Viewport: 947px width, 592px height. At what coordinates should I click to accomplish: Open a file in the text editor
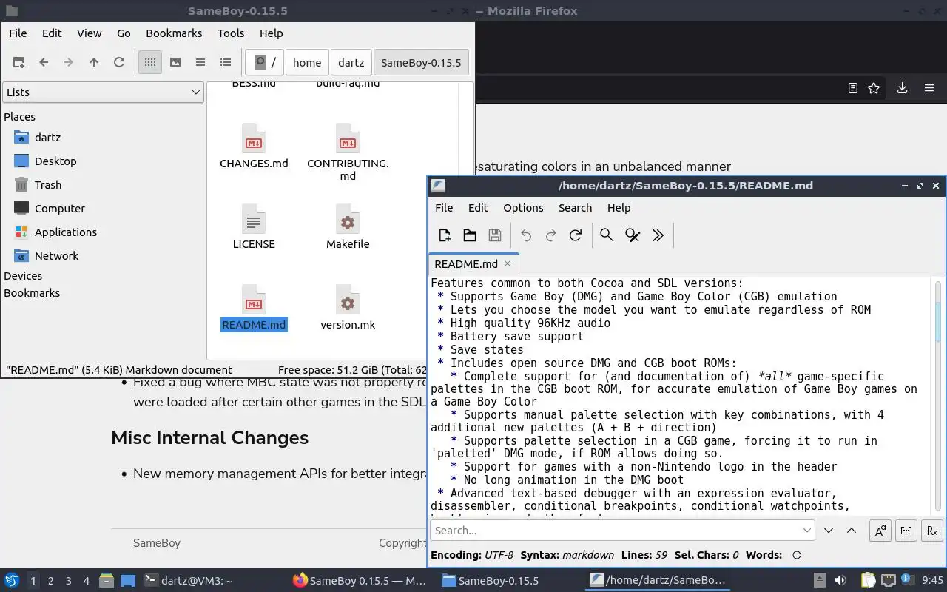point(470,235)
